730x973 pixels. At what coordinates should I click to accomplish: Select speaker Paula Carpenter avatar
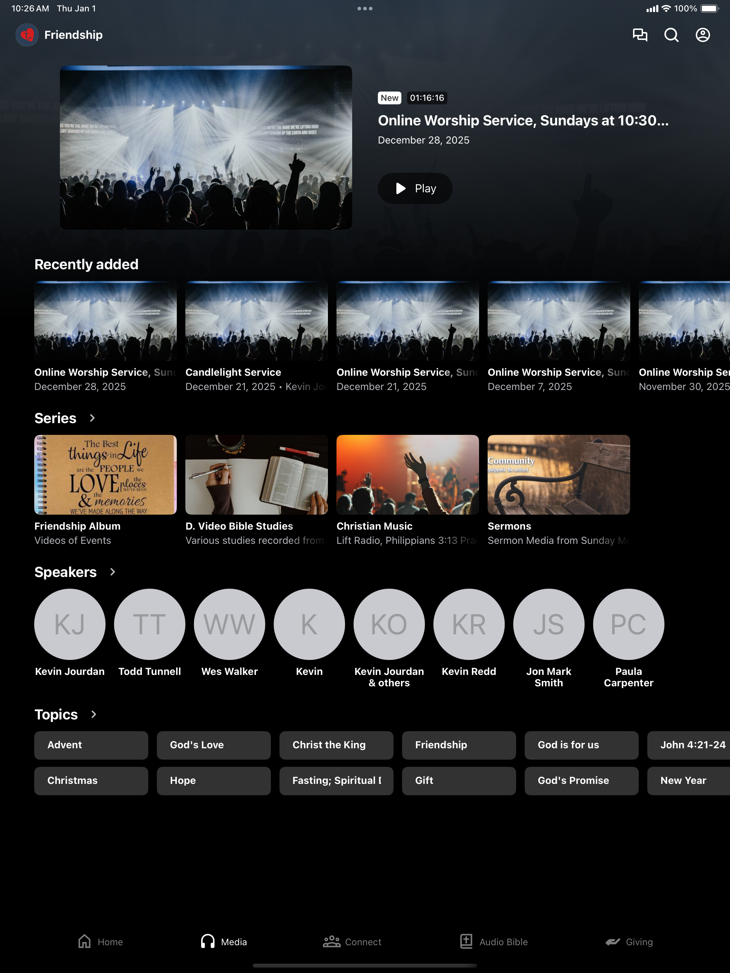coord(629,624)
